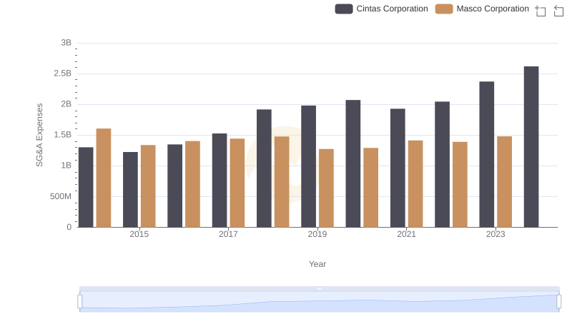Click Masco bar for 2018
Image resolution: width=572 pixels, height=329 pixels.
click(282, 182)
